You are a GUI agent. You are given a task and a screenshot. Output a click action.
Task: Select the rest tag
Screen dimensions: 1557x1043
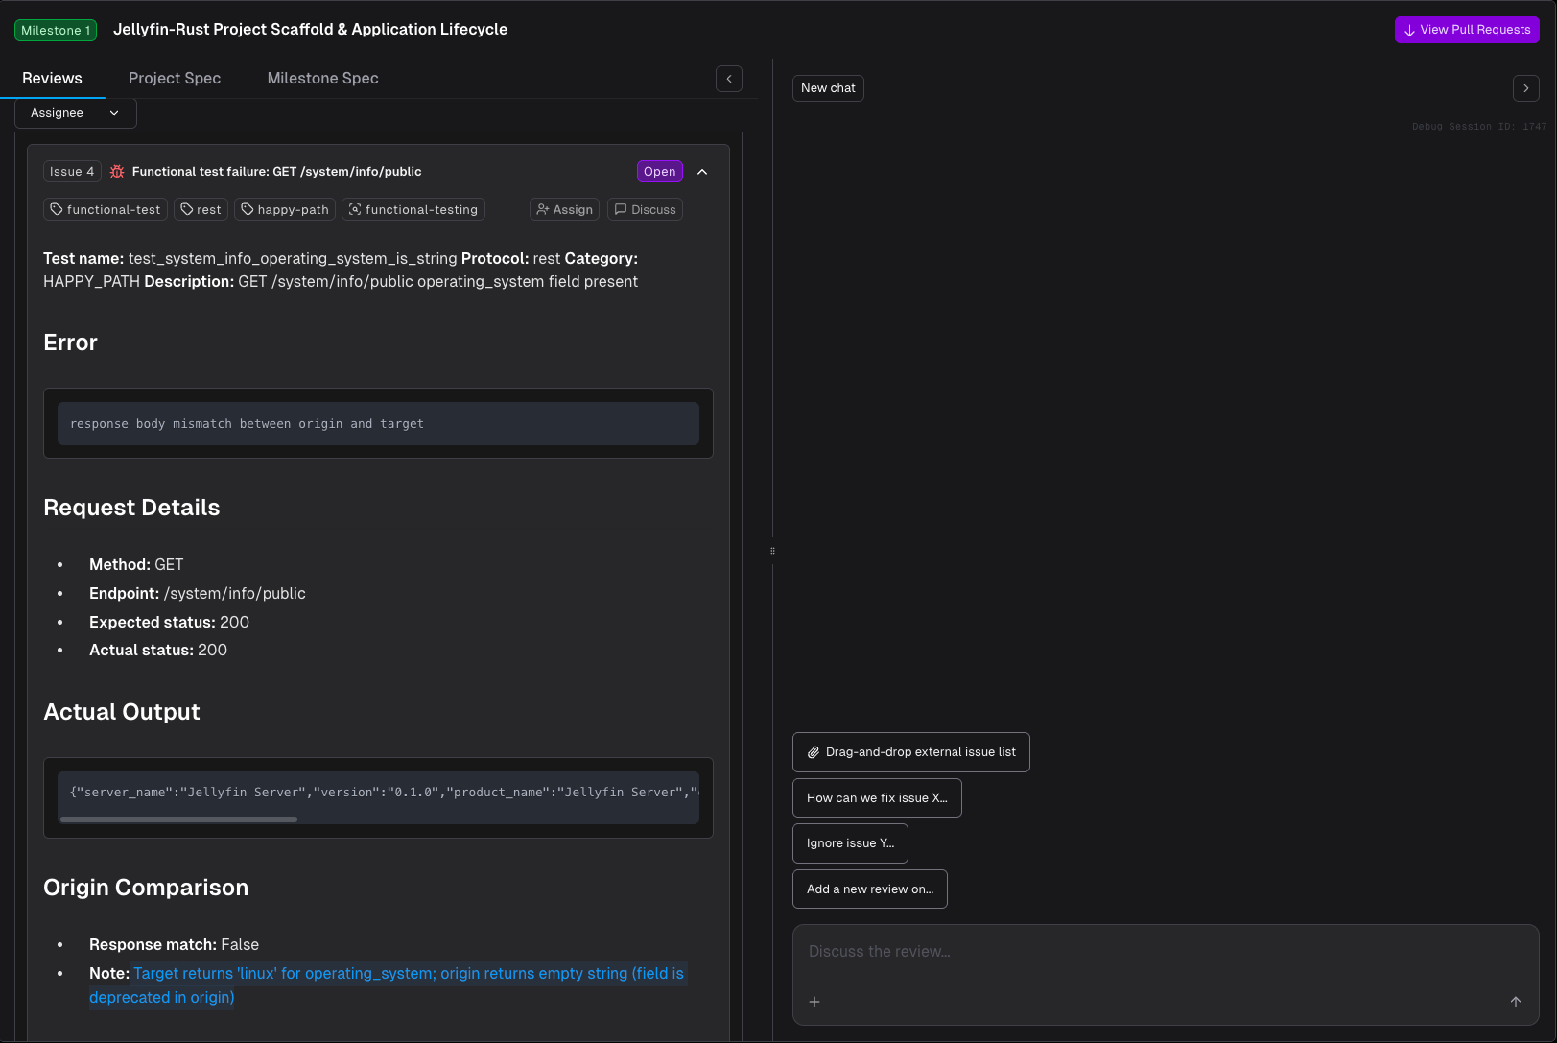tap(201, 209)
